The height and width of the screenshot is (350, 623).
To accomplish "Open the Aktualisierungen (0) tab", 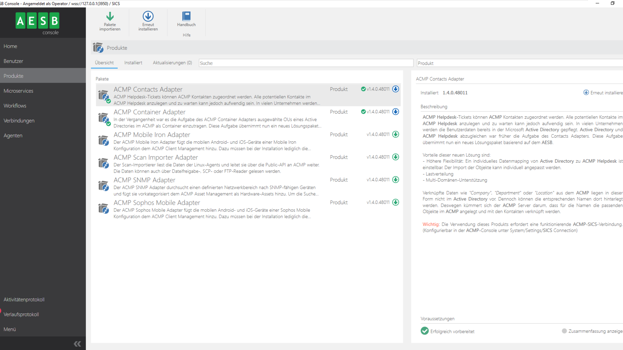I will point(172,63).
